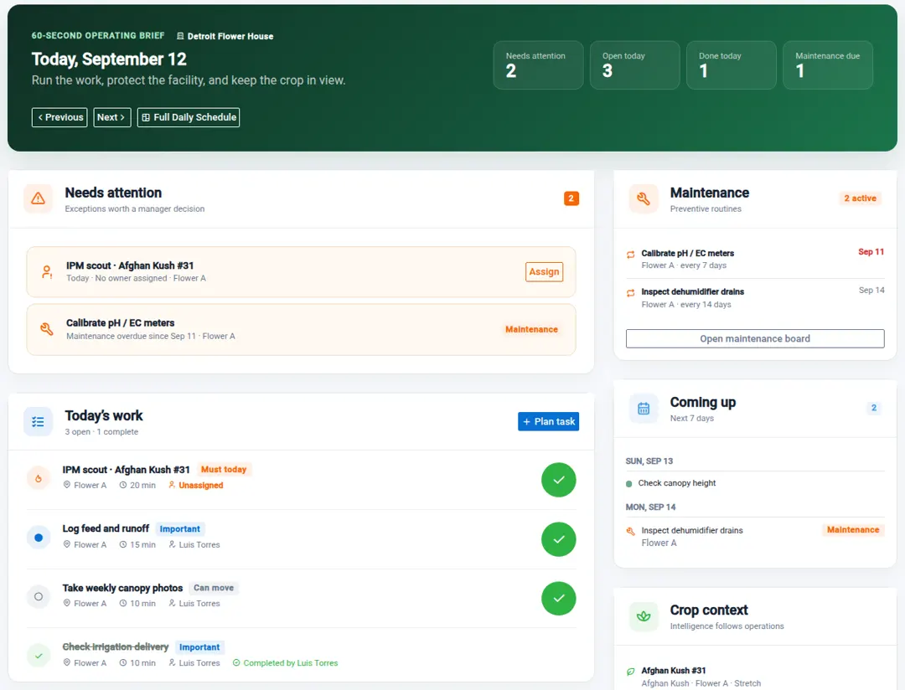Click 'Completed by Luis Torres' text
905x690 pixels.
(290, 663)
